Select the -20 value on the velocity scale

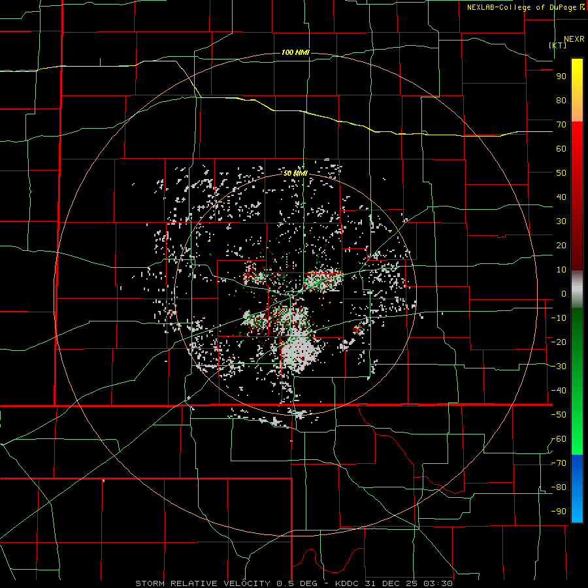(x=559, y=342)
